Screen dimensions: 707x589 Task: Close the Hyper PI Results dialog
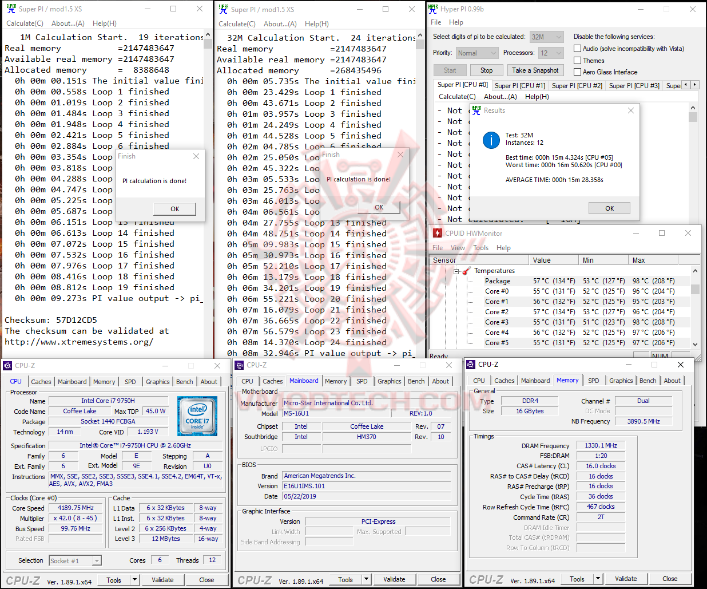coord(631,110)
